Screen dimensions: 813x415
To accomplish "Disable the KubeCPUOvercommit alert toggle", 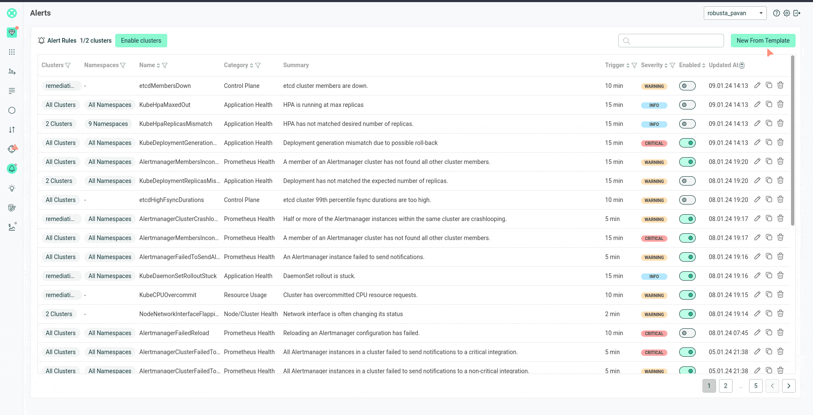I will point(687,295).
